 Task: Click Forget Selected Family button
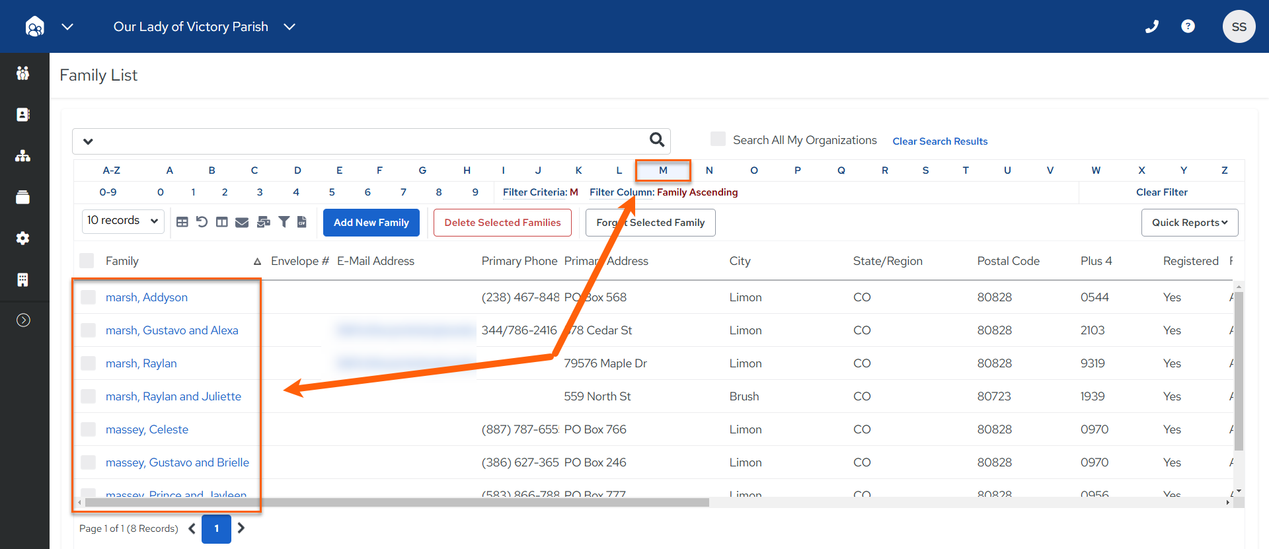click(x=650, y=223)
